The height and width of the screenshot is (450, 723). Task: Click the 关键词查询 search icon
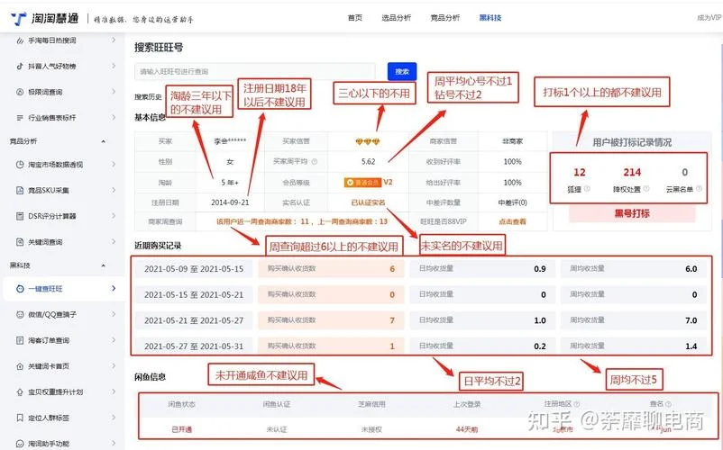coord(20,241)
